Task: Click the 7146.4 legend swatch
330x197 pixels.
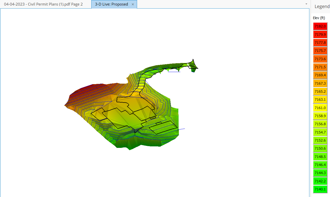Action: pyautogui.click(x=320, y=165)
